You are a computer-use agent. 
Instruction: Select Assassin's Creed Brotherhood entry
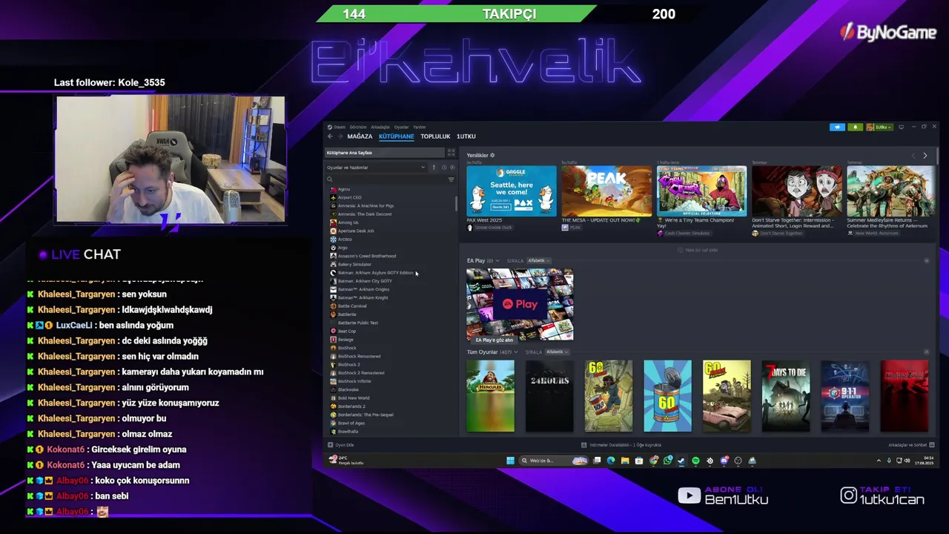click(x=367, y=256)
